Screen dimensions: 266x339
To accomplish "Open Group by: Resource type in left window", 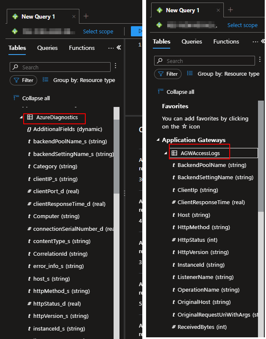I will coord(79,80).
